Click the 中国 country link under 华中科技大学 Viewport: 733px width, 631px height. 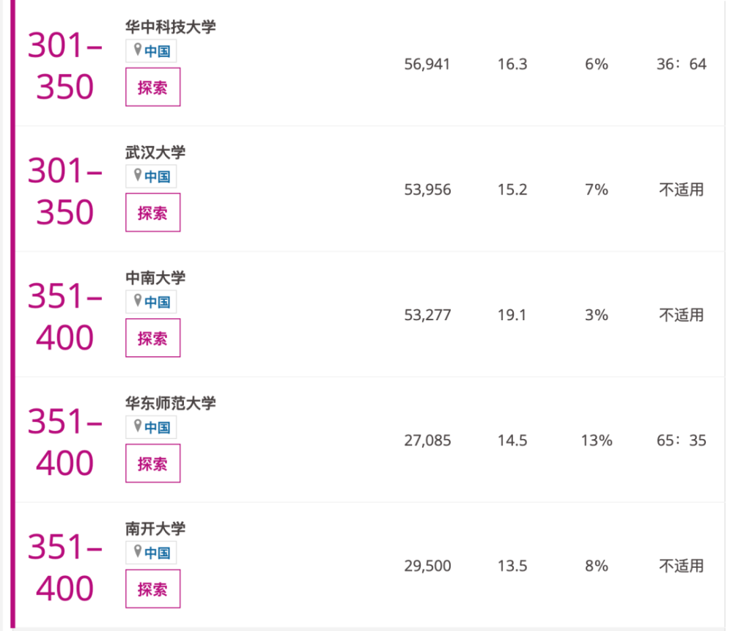(157, 51)
